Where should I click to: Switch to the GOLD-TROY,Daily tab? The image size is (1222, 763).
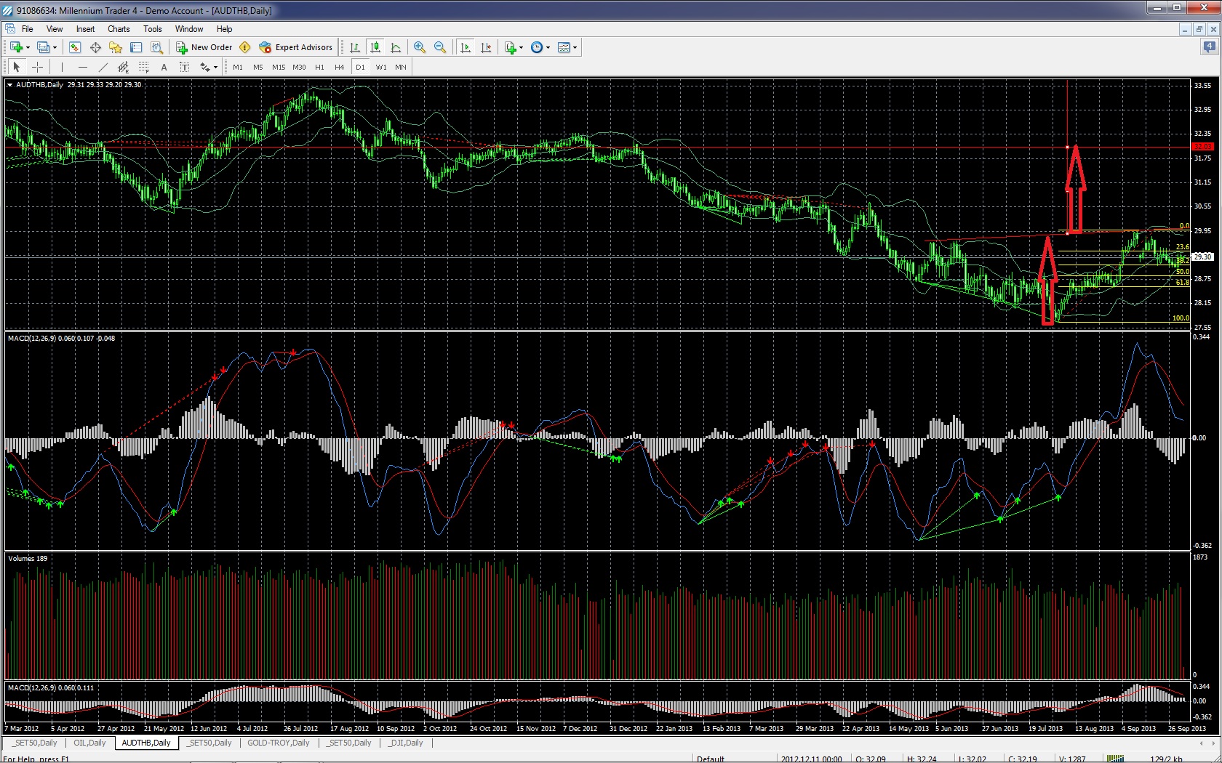point(278,743)
